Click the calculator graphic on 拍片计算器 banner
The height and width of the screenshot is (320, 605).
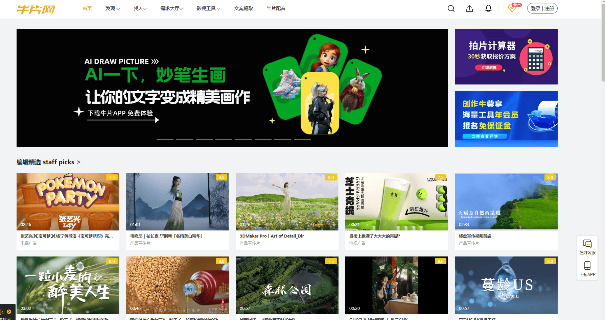536,58
